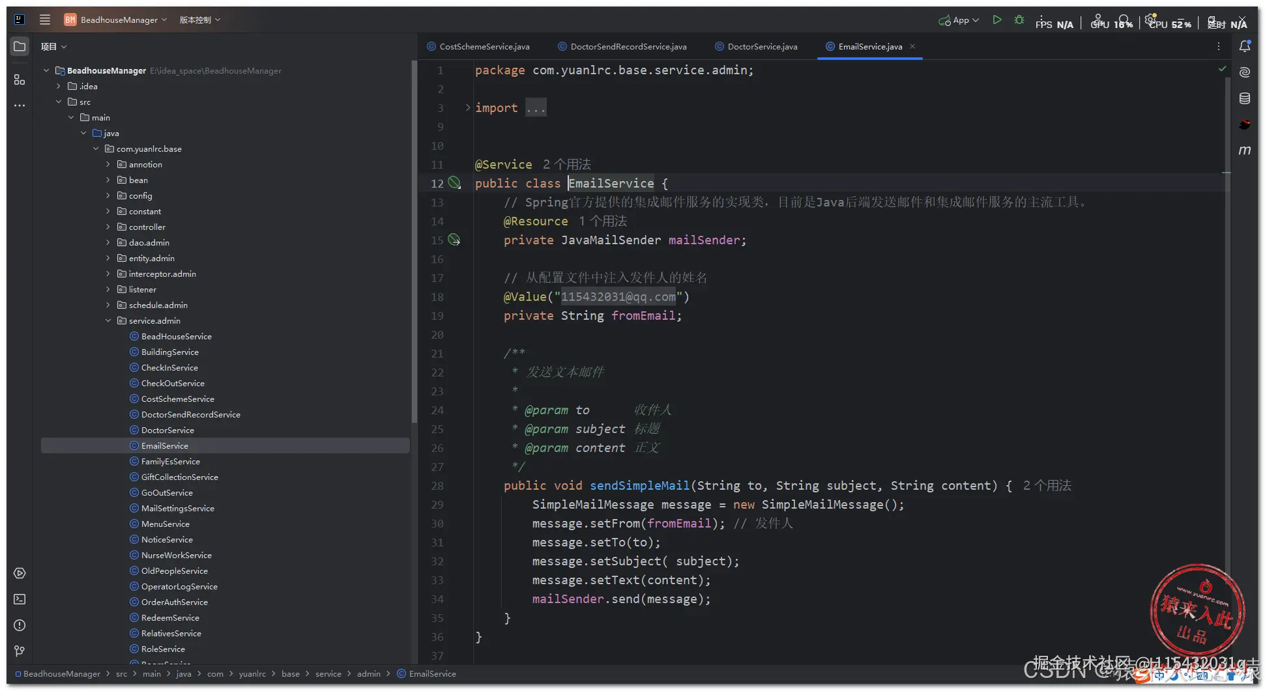Screen dimensions: 1265x691
Task: Select MailSettingsService in the project tree
Action: (x=177, y=508)
